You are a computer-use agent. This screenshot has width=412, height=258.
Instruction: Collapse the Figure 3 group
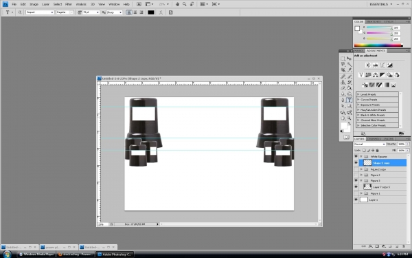[x=361, y=180]
